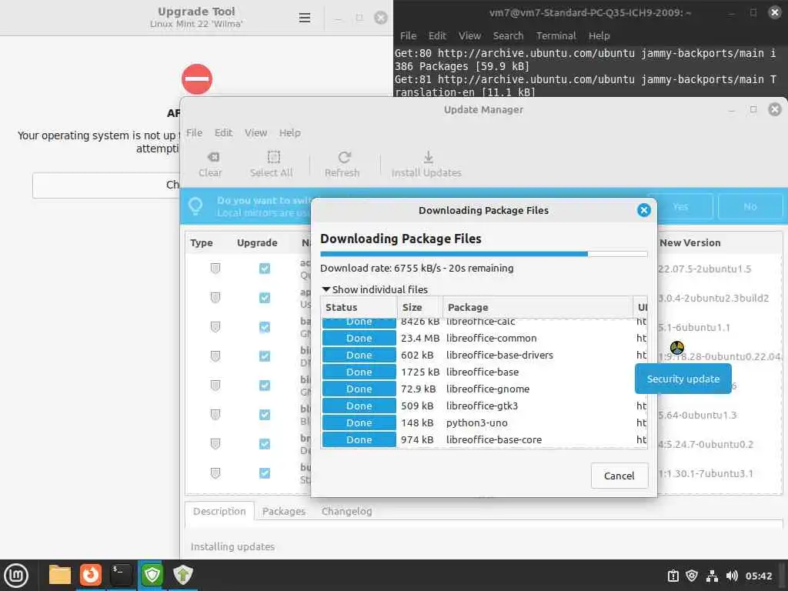Click the update shield tray icon
This screenshot has width=788, height=591.
coord(692,576)
